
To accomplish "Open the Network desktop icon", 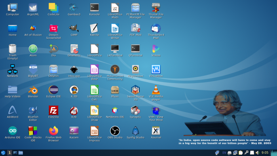I will [12, 69].
